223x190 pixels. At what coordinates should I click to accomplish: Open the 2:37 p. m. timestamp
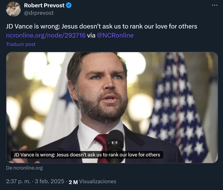18,181
